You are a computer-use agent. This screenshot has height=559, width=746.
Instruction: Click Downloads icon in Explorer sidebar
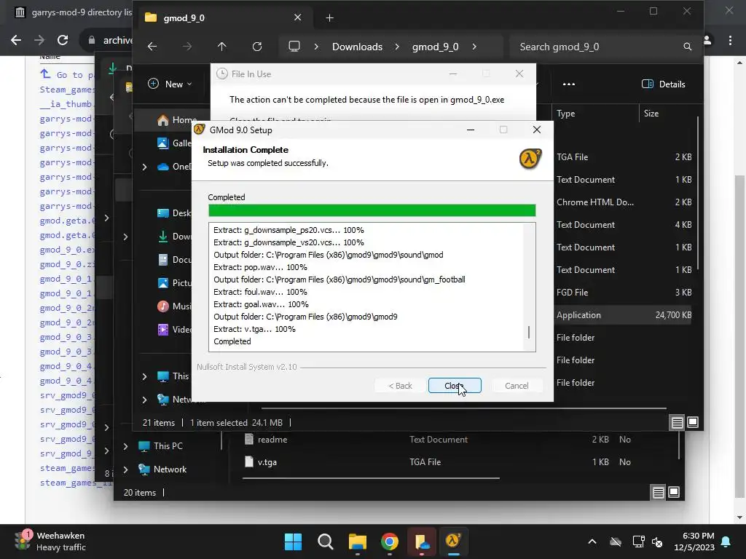pyautogui.click(x=162, y=237)
